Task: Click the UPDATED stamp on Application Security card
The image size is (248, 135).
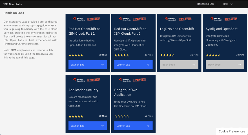Action: click(94, 80)
